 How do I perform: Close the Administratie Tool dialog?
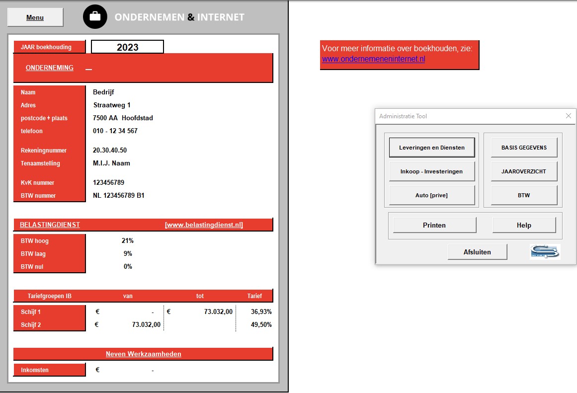coord(569,116)
